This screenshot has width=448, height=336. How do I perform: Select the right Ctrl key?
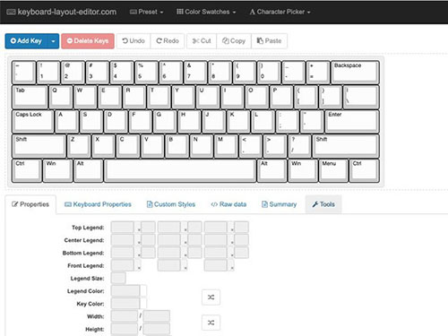pyautogui.click(x=365, y=170)
